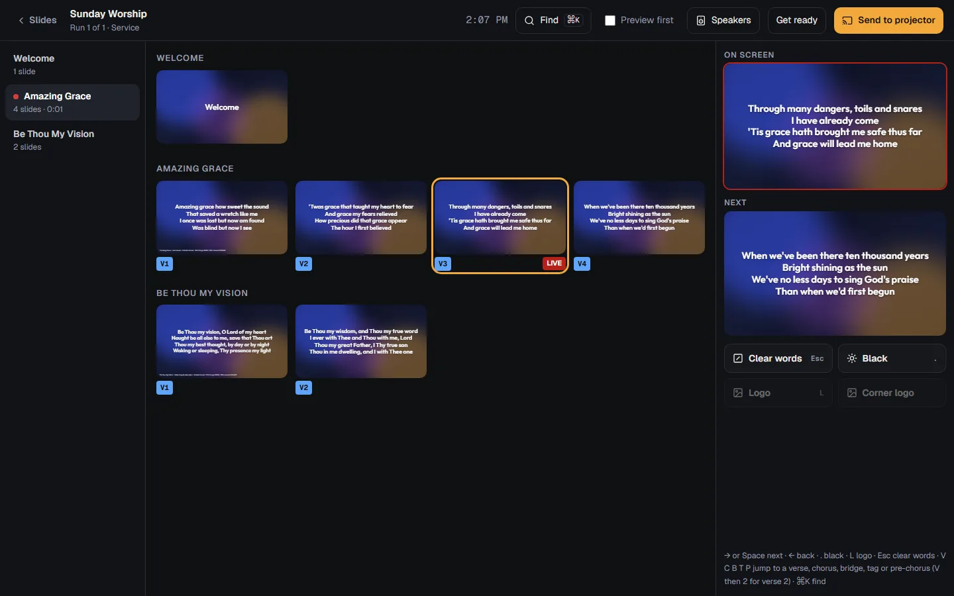Clear words from the screen
Image resolution: width=954 pixels, height=596 pixels.
click(x=778, y=358)
